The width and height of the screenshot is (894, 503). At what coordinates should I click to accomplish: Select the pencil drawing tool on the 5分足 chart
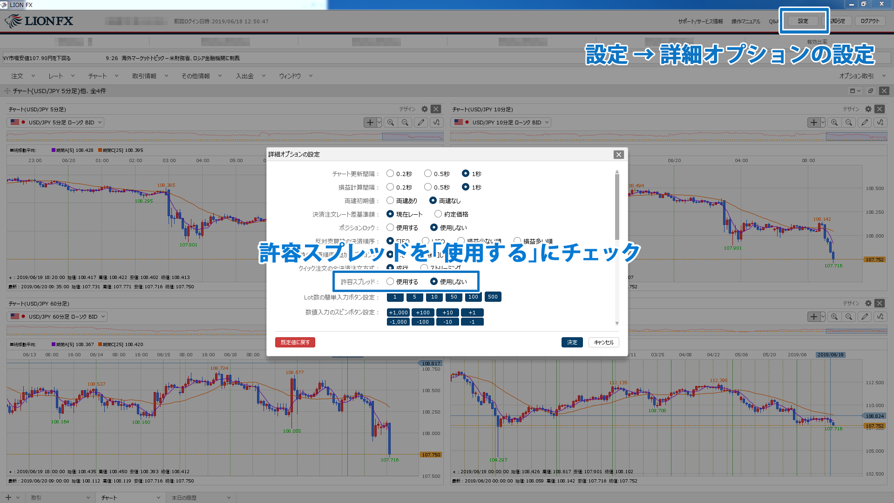point(420,122)
